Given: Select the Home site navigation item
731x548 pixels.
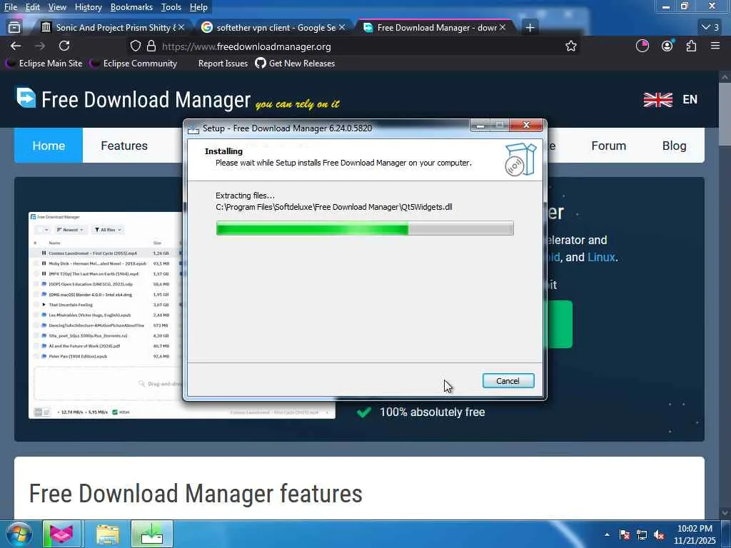Looking at the screenshot, I should [49, 146].
